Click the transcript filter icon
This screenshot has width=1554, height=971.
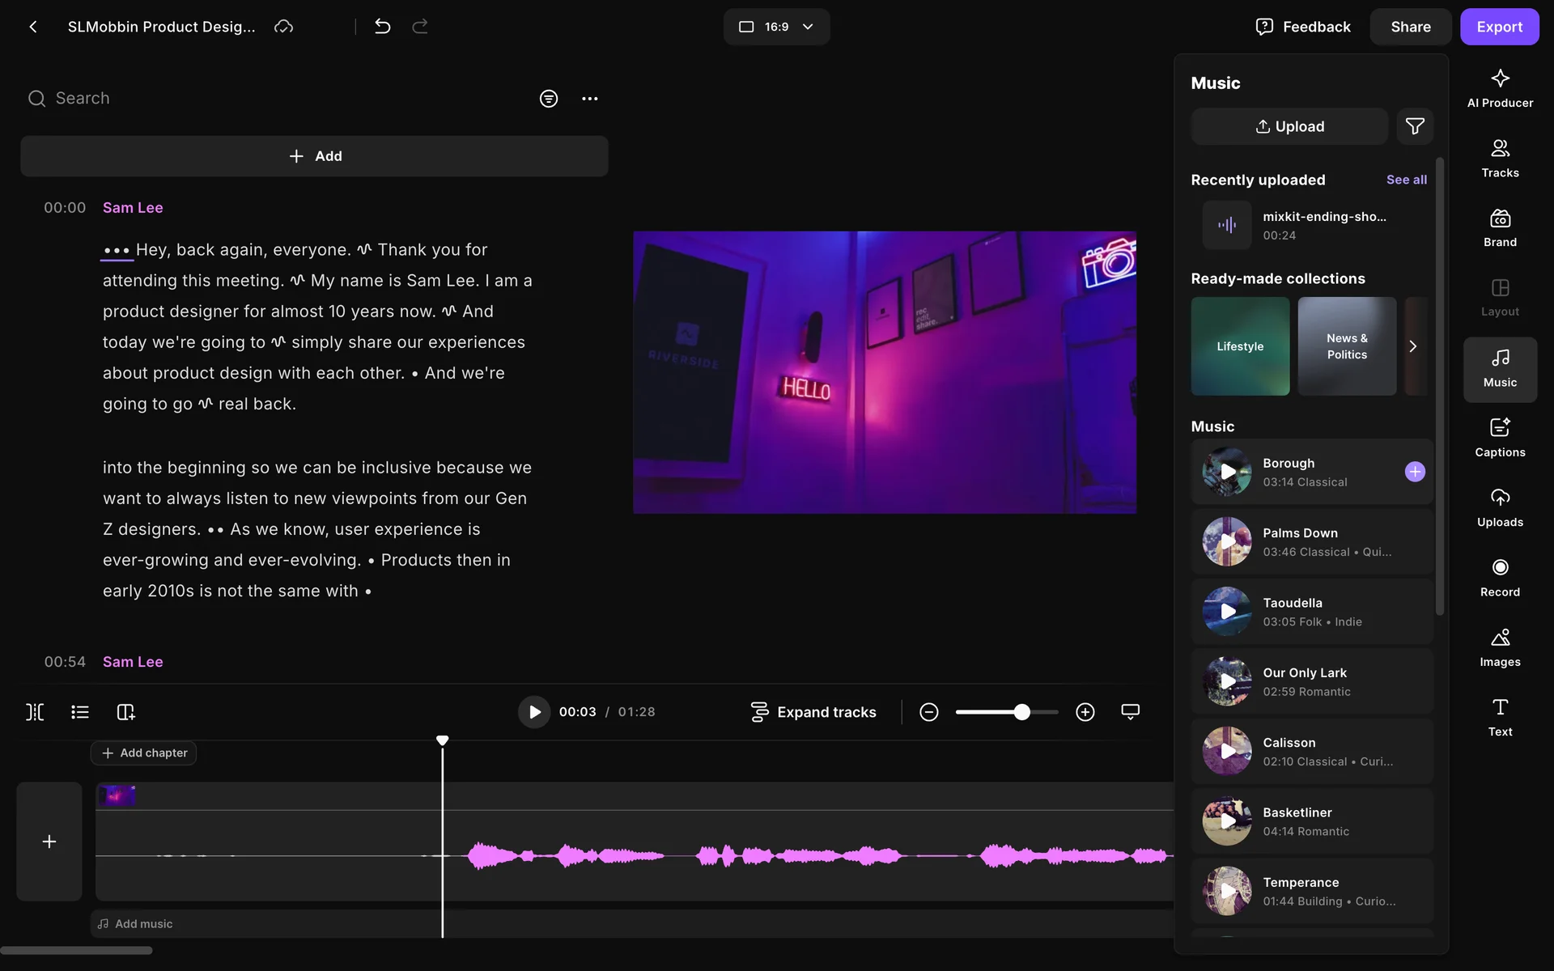[x=548, y=99]
